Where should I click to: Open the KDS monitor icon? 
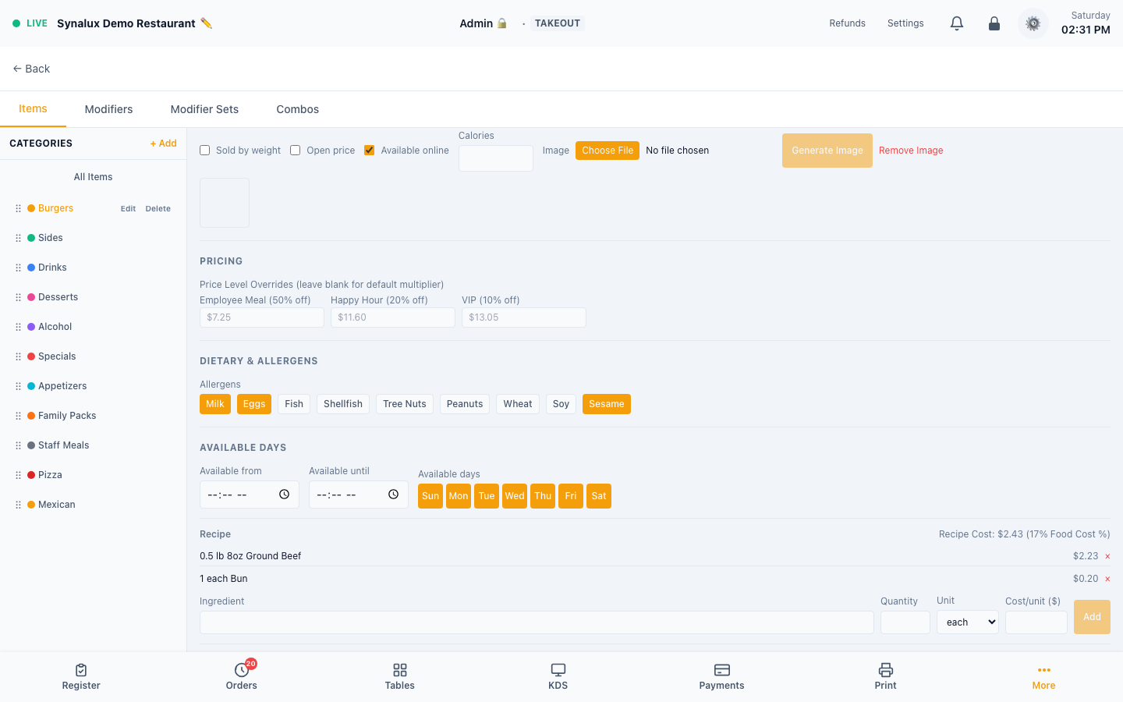pos(558,670)
